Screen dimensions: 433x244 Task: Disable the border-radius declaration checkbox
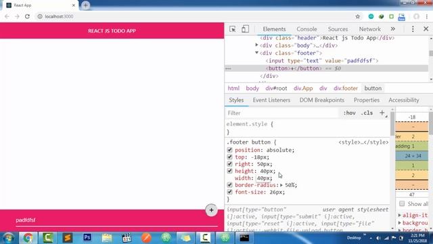coord(229,185)
